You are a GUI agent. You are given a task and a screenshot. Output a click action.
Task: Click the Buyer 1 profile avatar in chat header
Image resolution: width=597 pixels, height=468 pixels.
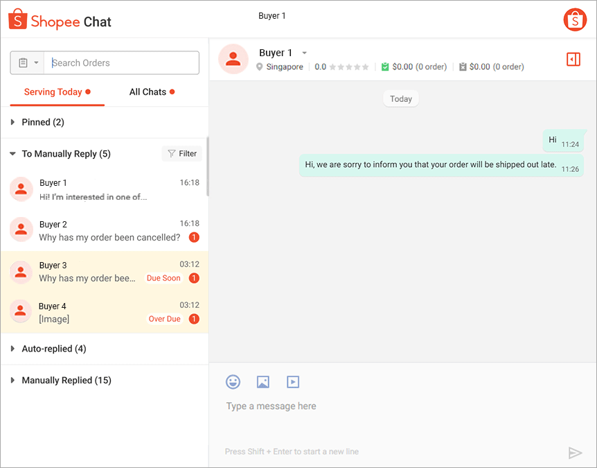(233, 59)
